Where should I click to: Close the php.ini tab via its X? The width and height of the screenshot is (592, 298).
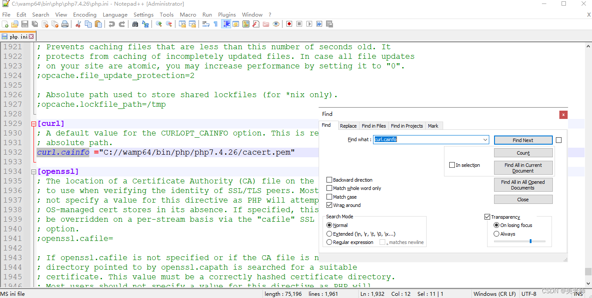click(31, 37)
